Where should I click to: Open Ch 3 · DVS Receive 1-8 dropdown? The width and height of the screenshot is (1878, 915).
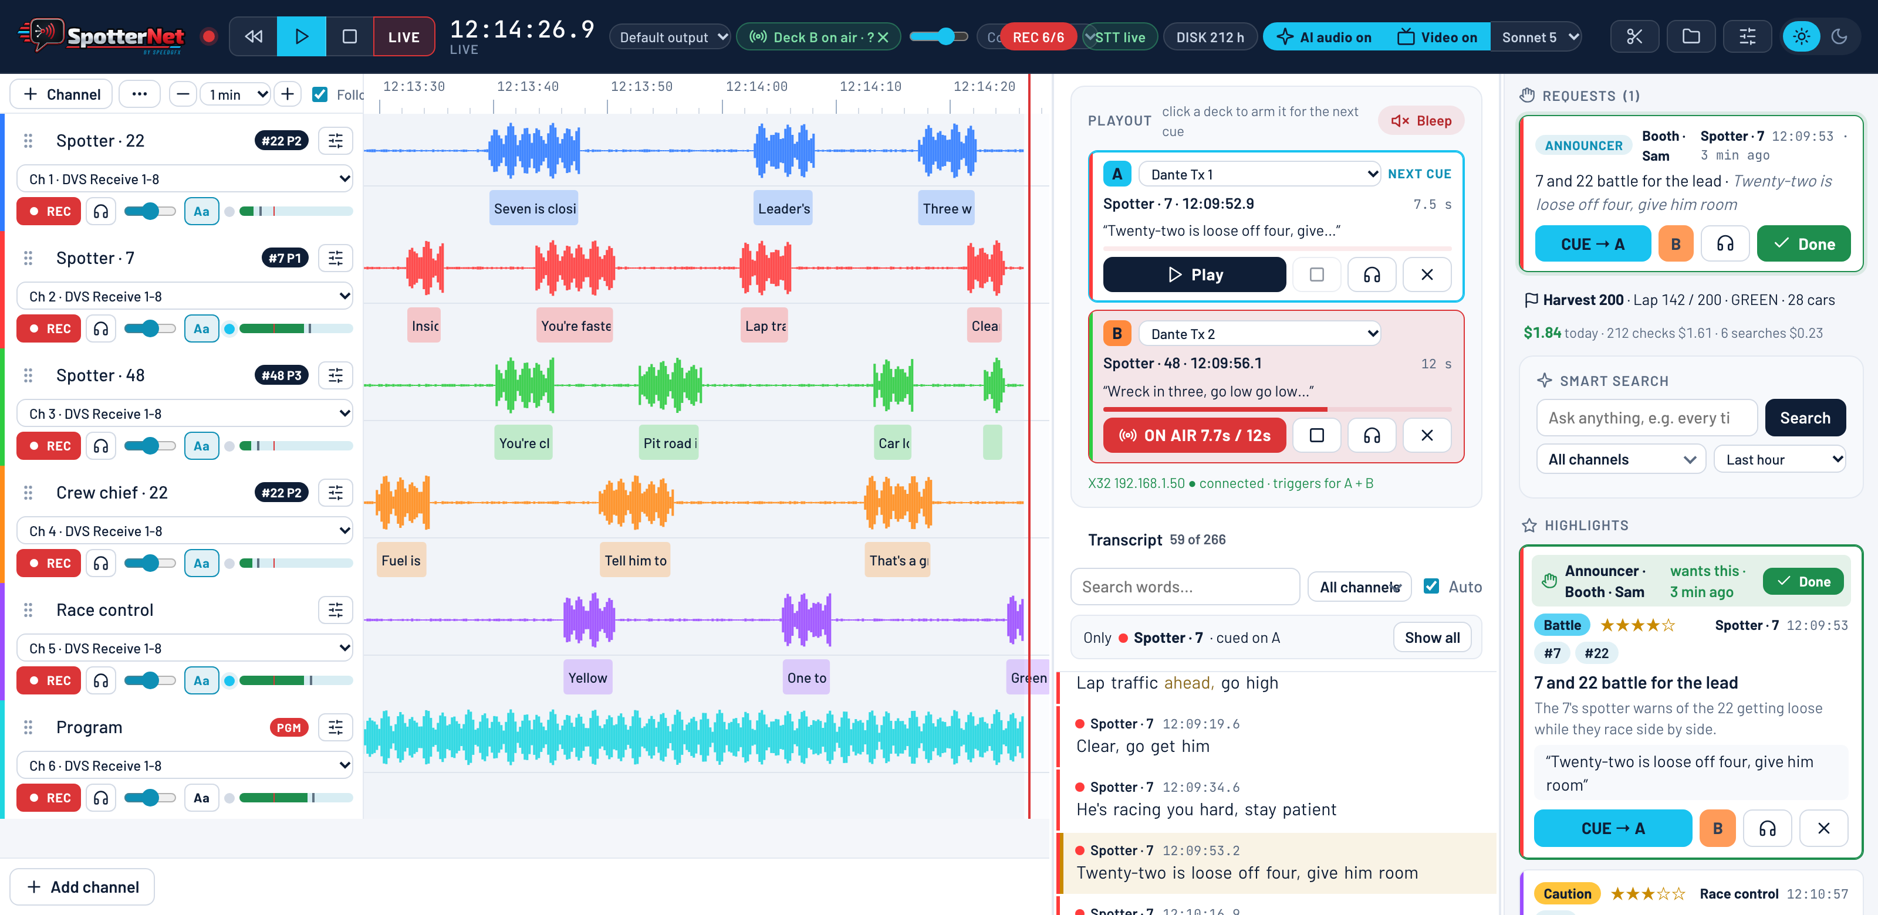pyautogui.click(x=185, y=413)
